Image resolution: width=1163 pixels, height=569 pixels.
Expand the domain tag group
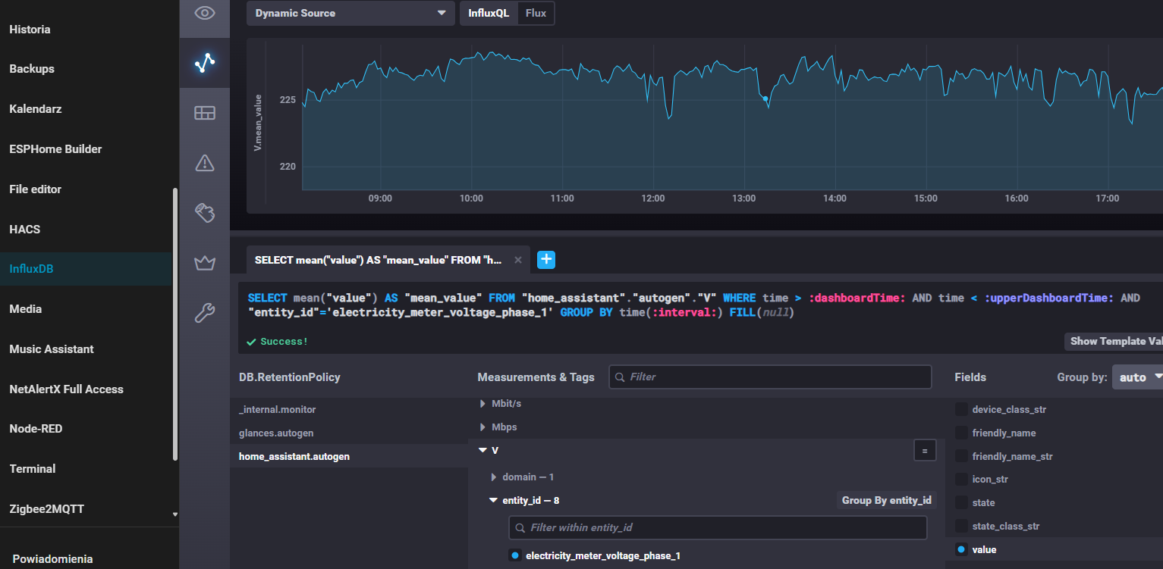point(494,477)
